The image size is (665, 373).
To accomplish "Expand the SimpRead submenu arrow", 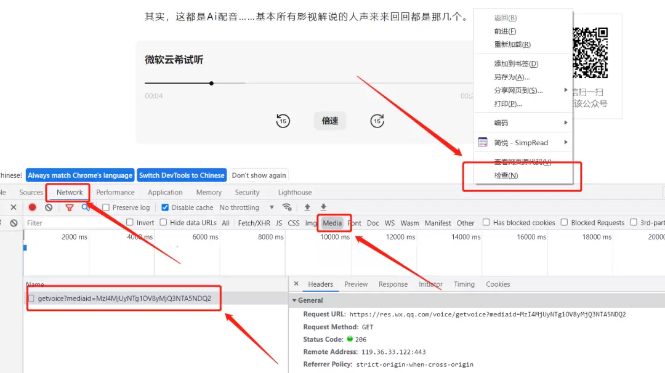I will pyautogui.click(x=566, y=142).
